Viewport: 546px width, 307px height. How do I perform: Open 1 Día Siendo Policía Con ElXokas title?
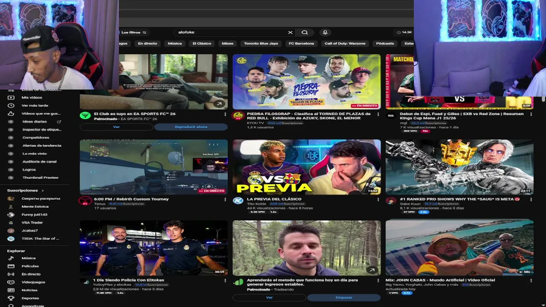point(128,280)
